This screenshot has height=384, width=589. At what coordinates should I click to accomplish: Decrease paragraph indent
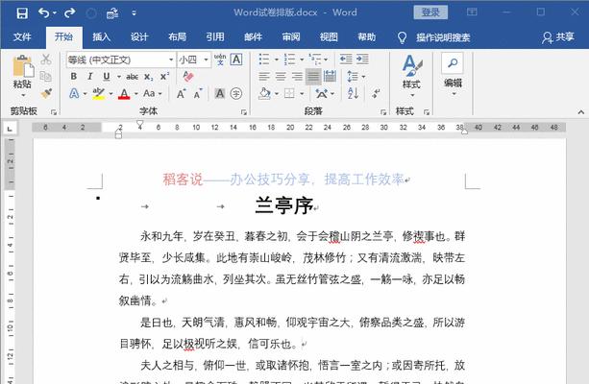(346, 59)
